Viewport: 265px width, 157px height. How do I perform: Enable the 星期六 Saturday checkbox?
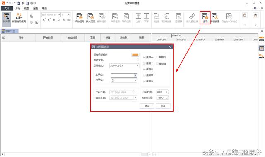(x=157, y=57)
